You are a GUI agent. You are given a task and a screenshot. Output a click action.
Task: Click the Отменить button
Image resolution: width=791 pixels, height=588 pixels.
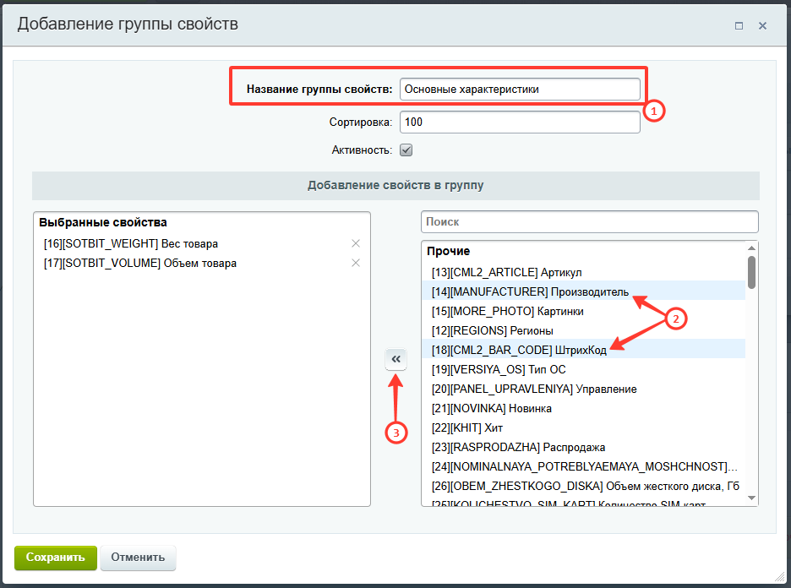[138, 558]
